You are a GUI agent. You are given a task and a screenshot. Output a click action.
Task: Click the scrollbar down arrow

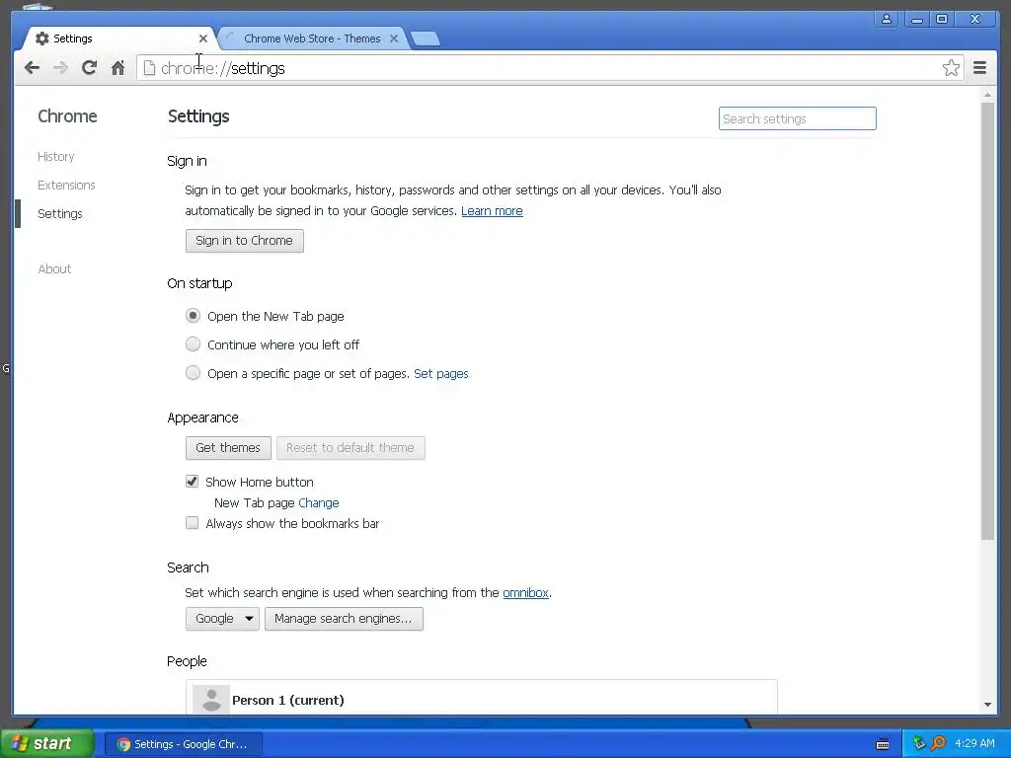(x=987, y=705)
